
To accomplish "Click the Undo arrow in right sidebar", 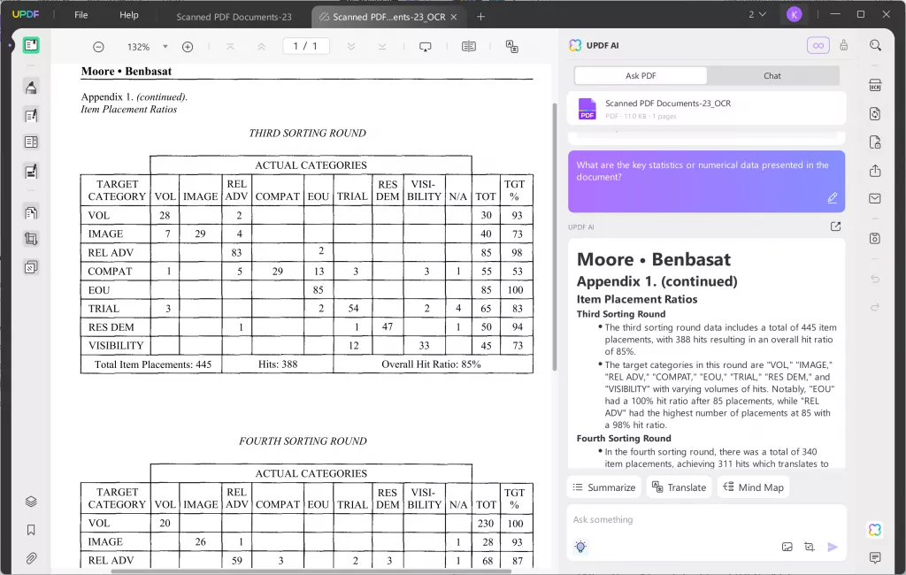I will coord(875,279).
